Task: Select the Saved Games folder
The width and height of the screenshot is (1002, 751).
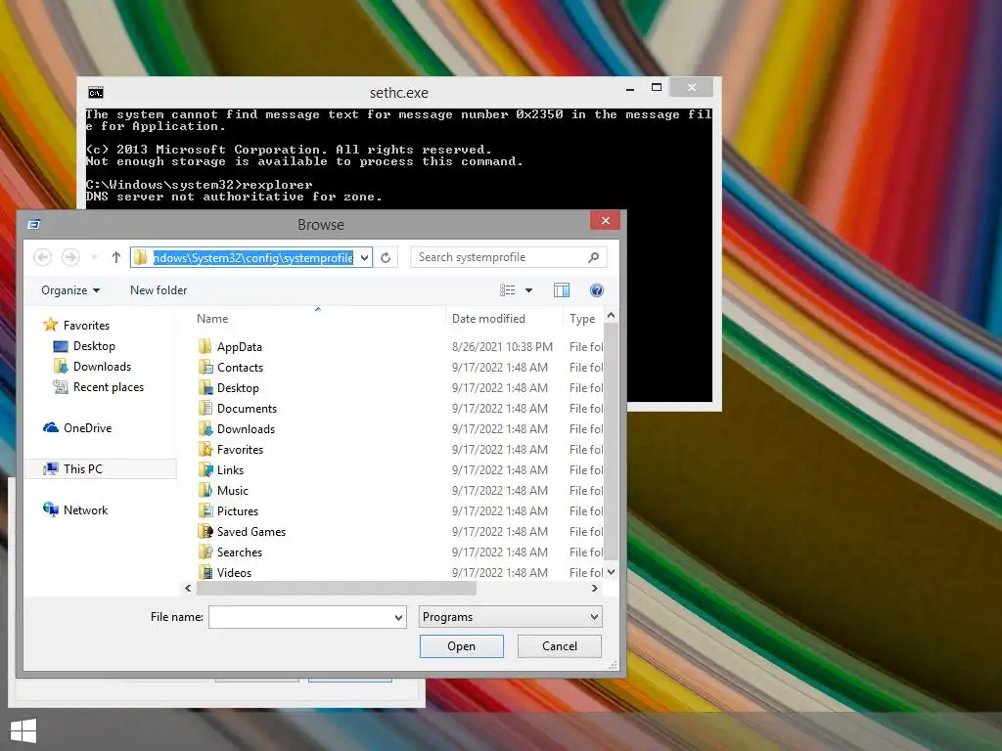Action: point(250,531)
